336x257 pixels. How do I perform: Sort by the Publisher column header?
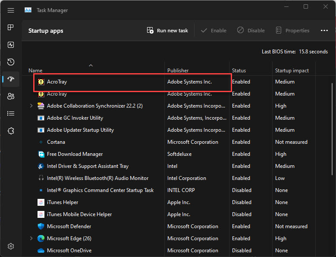tap(178, 70)
